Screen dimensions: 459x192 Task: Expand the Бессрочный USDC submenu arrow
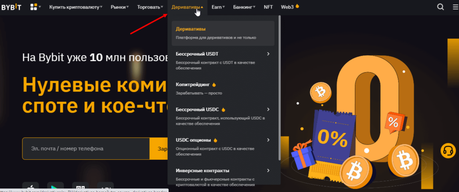(268, 109)
